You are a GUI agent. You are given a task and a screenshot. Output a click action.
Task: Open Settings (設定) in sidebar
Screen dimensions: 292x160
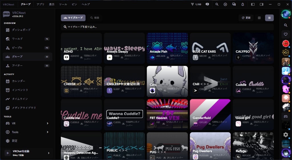click(x=27, y=141)
